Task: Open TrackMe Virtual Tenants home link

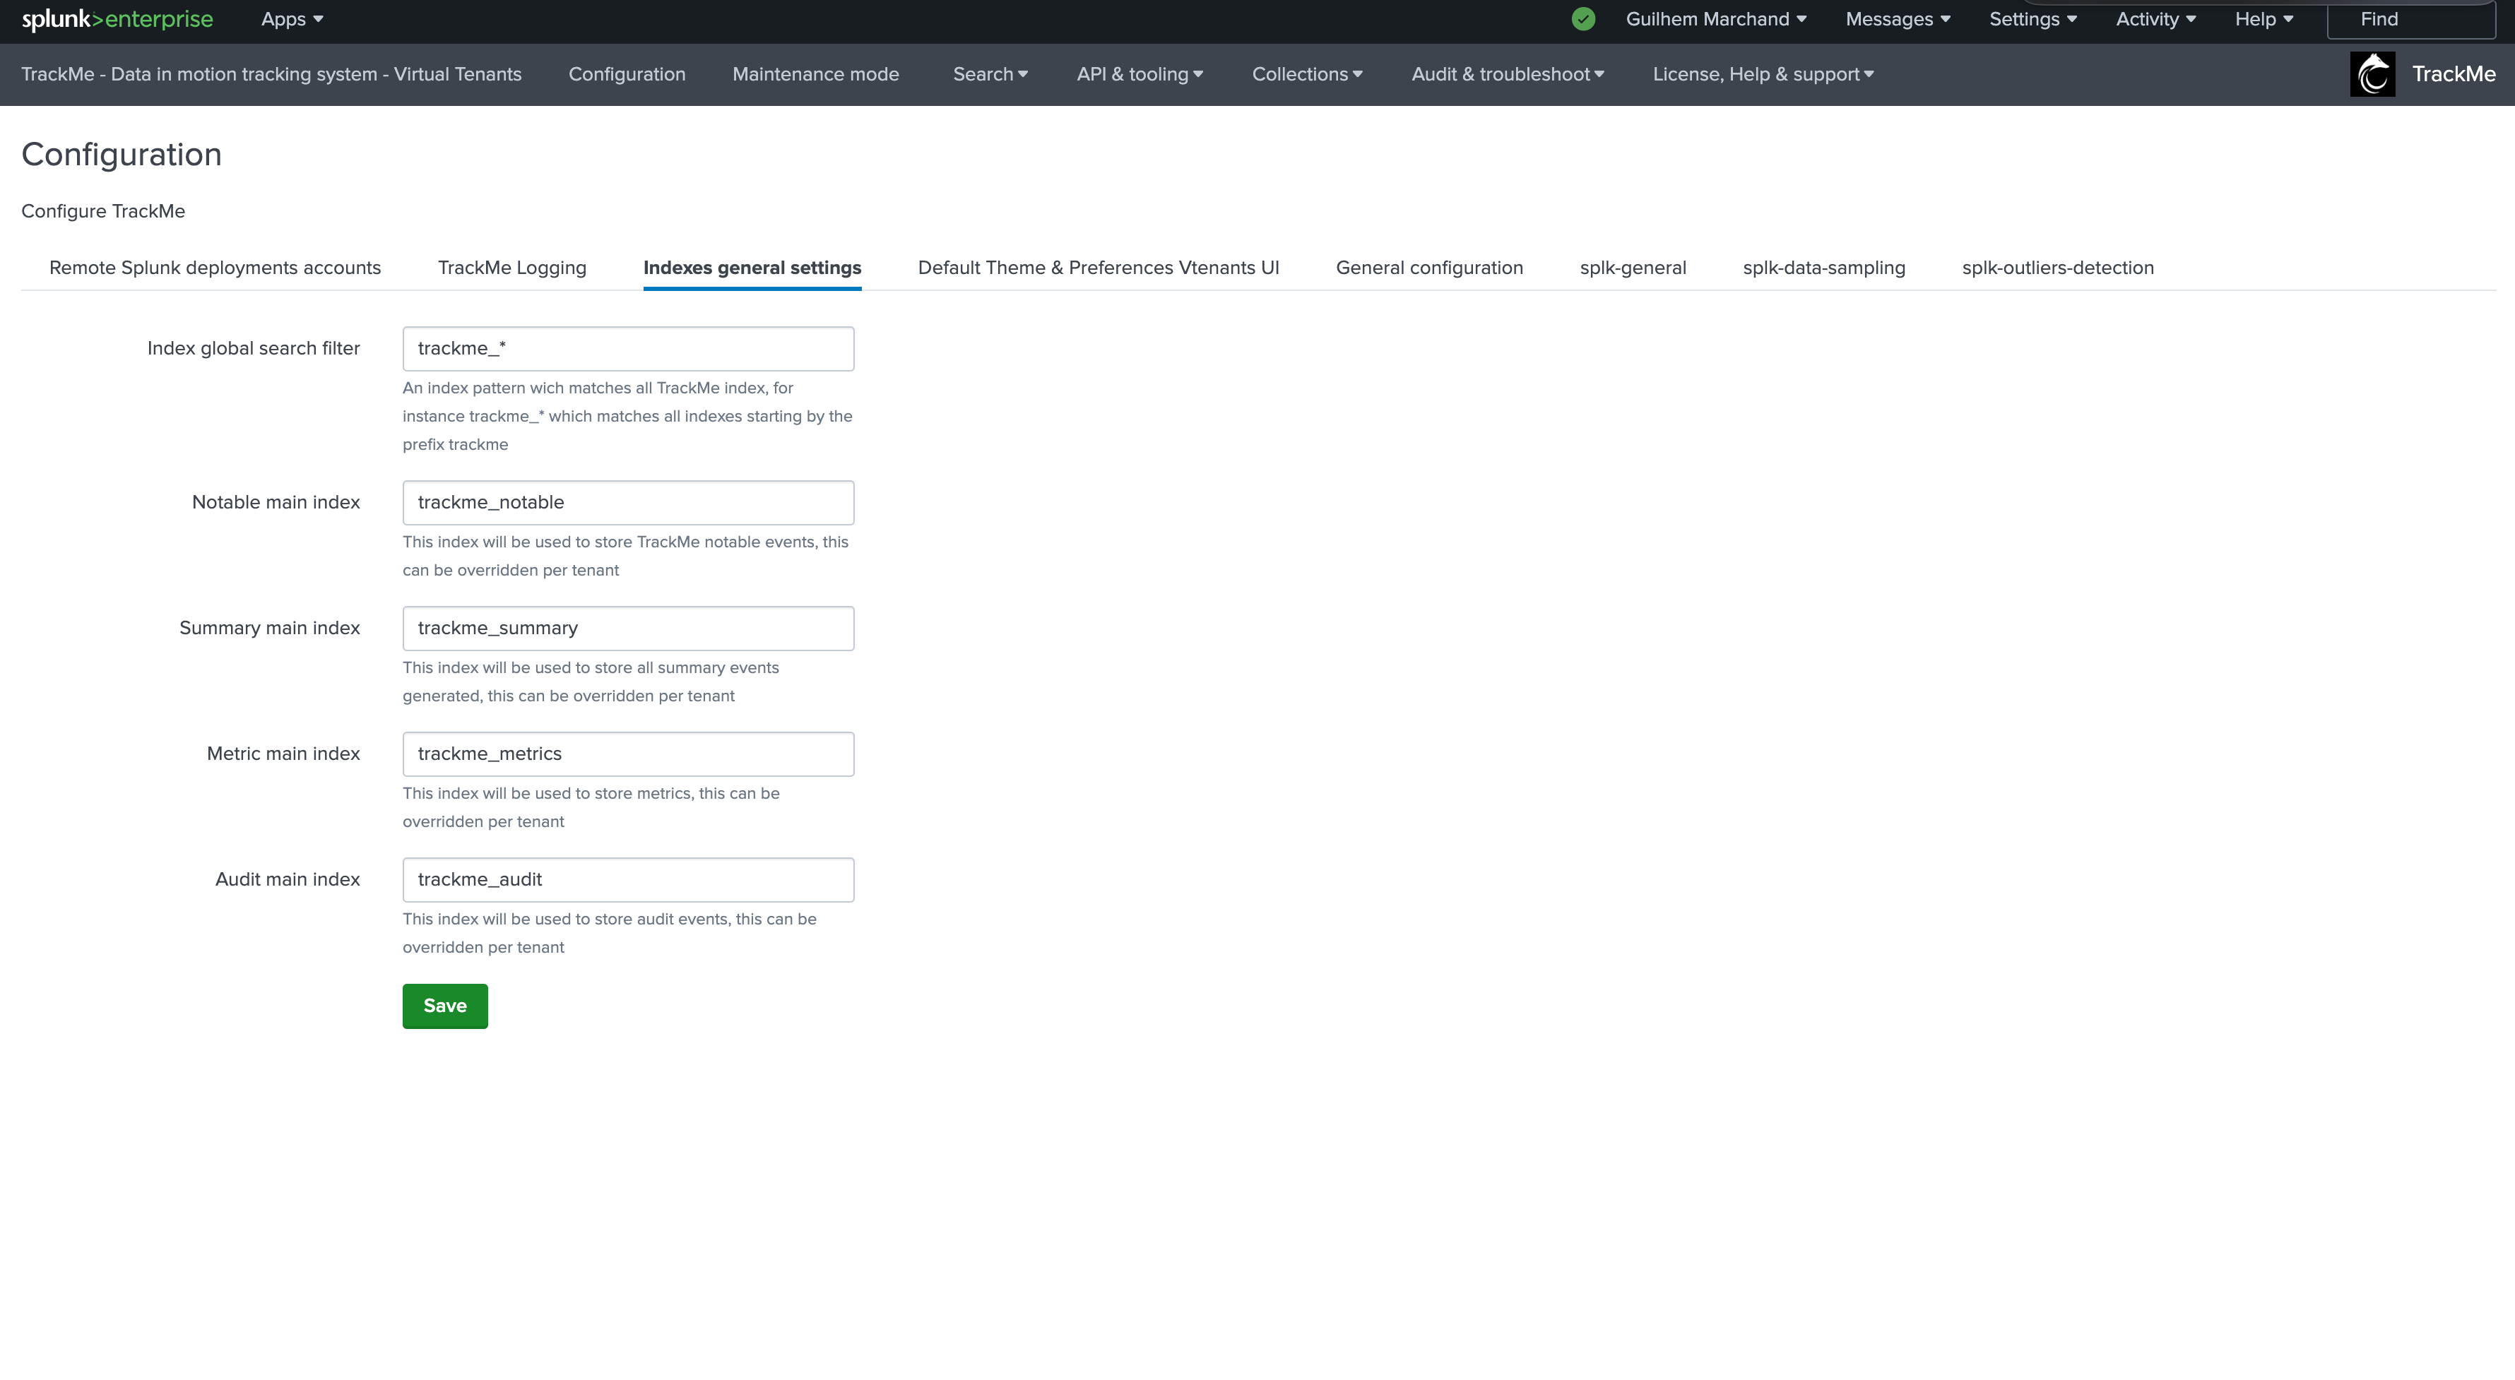Action: pyautogui.click(x=271, y=74)
